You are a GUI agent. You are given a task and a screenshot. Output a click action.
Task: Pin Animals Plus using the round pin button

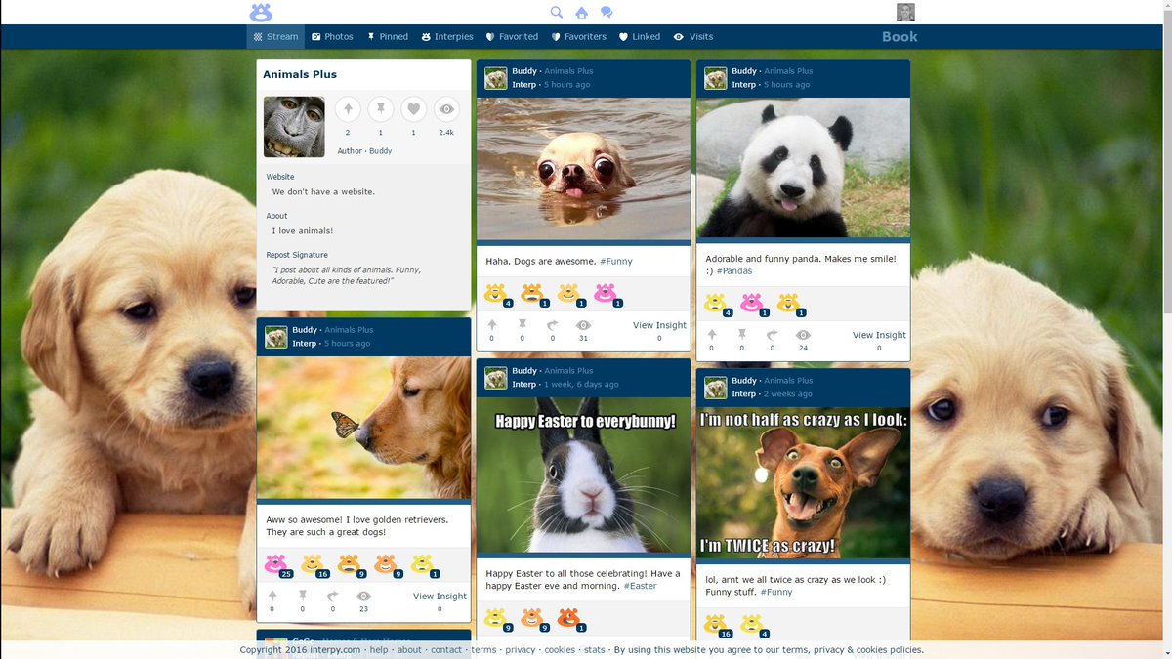click(381, 109)
